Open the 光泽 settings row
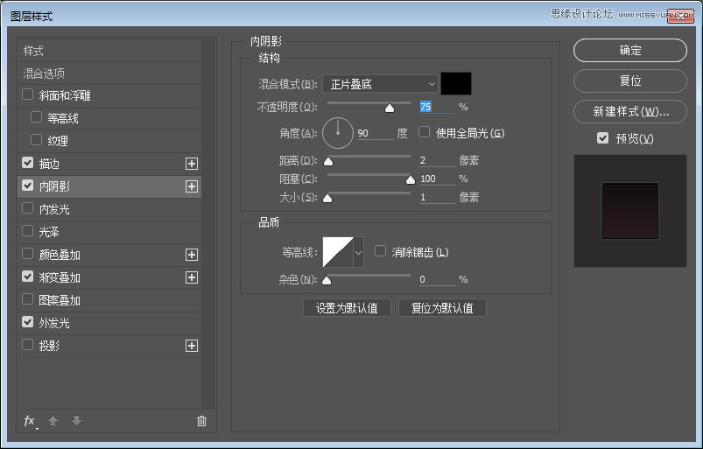This screenshot has height=449, width=703. click(109, 232)
